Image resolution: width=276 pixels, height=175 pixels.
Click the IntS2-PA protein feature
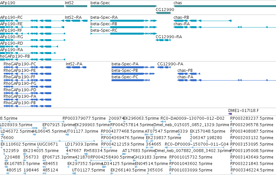76,67
